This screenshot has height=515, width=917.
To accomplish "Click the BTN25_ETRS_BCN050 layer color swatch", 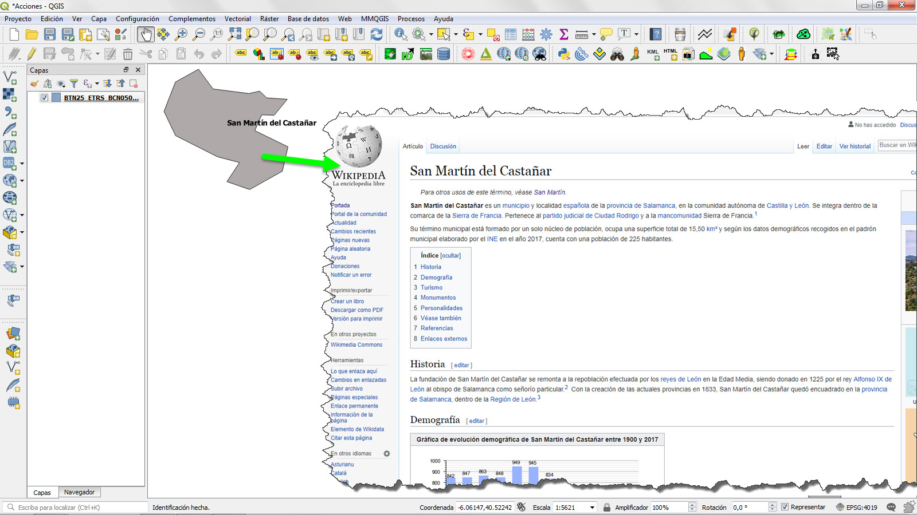I will click(x=56, y=98).
